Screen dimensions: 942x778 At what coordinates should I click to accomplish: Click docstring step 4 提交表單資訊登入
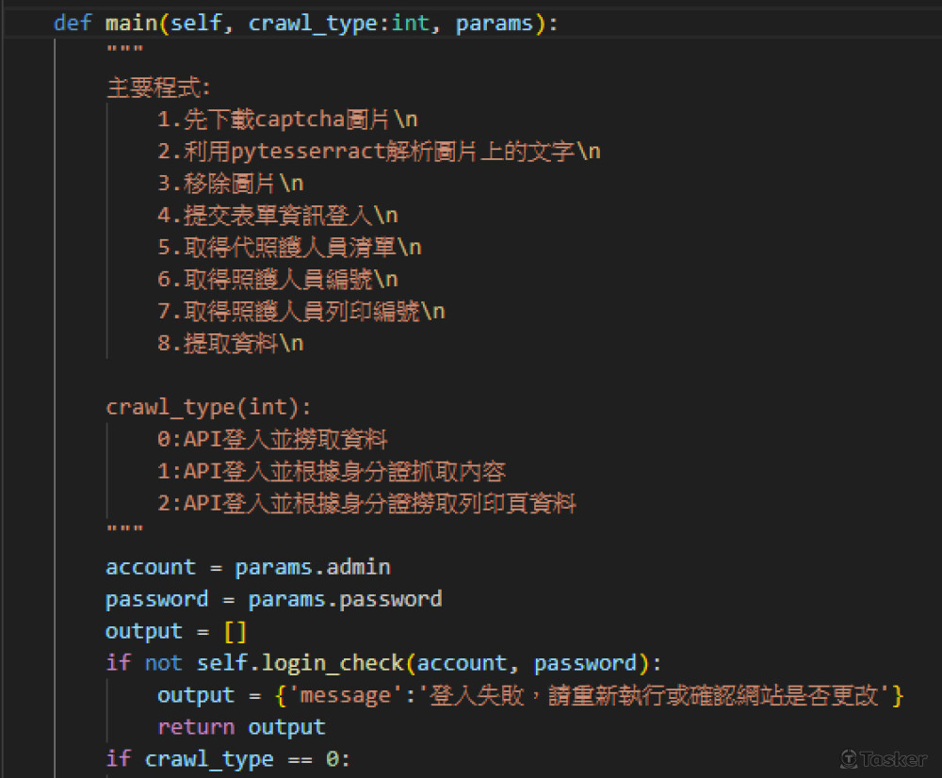(278, 216)
